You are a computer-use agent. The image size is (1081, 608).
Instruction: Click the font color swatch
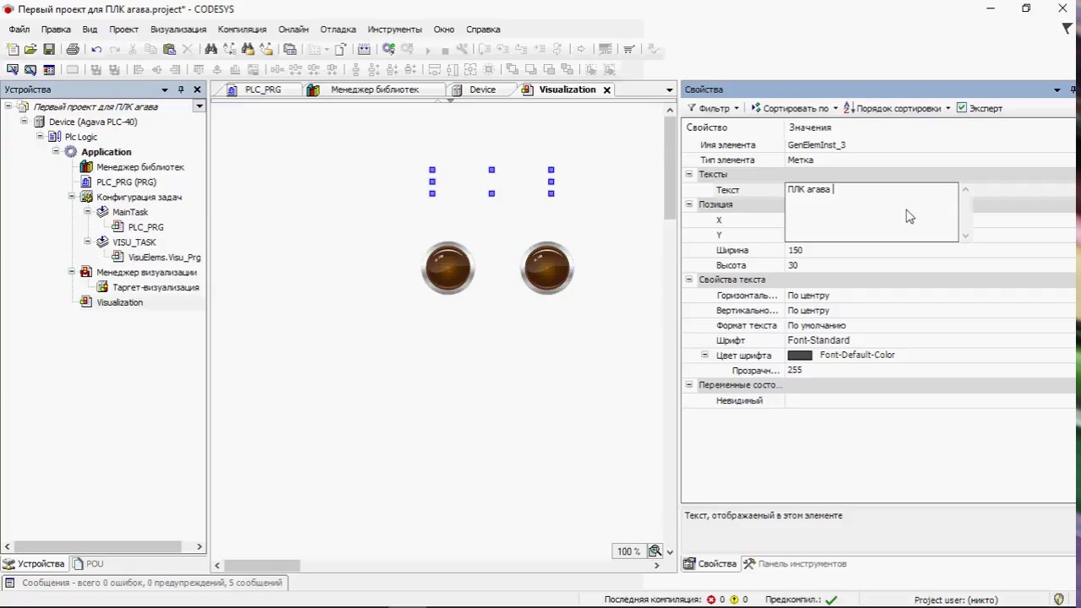pyautogui.click(x=800, y=356)
